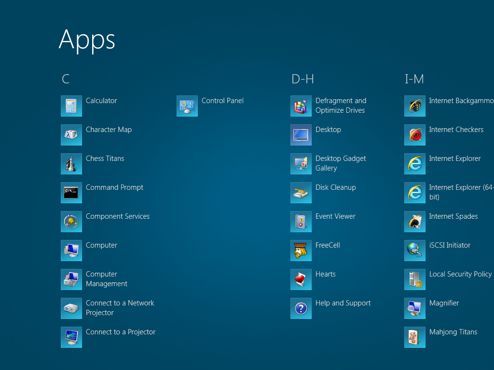Viewport: 494px width, 370px height.
Task: Launch Disk Cleanup via its icon
Action: tap(301, 193)
